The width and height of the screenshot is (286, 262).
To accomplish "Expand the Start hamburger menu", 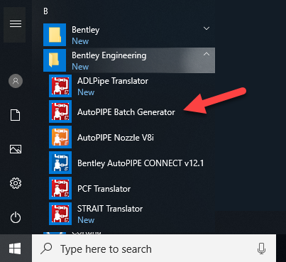I will click(x=16, y=24).
